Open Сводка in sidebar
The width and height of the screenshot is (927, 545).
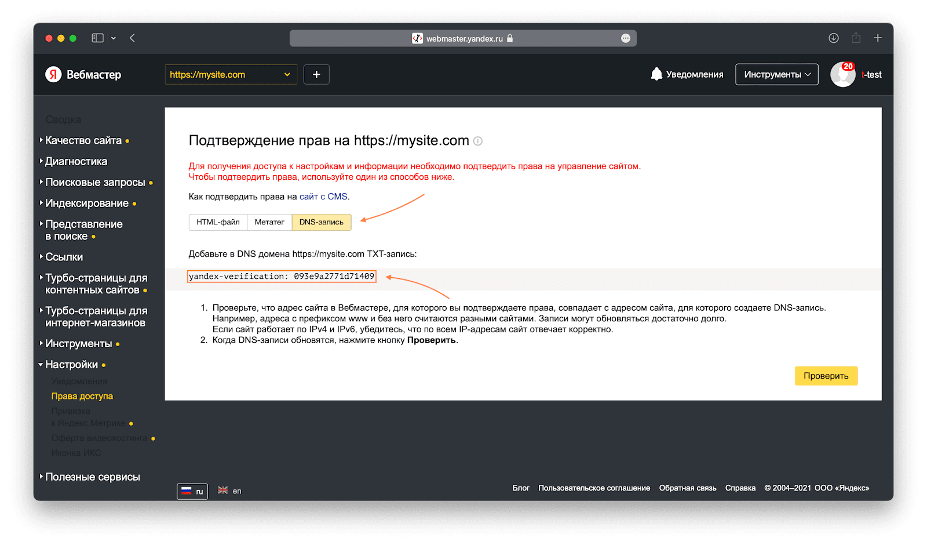coord(63,119)
